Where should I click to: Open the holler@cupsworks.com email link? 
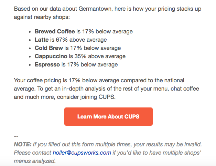[x=82, y=153]
